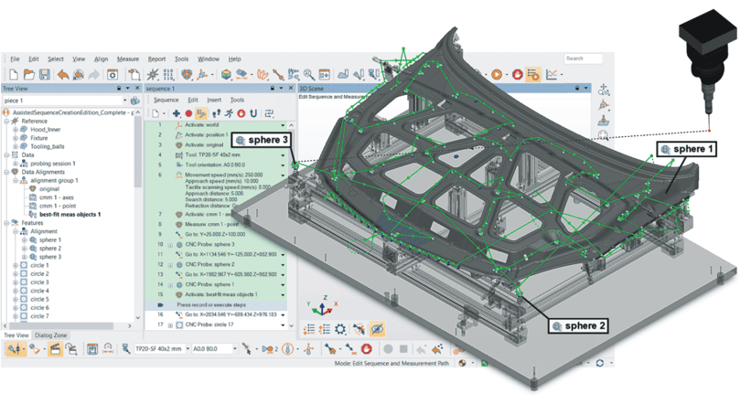Select Tooling_balls in the tree
The image size is (751, 404).
pos(48,146)
